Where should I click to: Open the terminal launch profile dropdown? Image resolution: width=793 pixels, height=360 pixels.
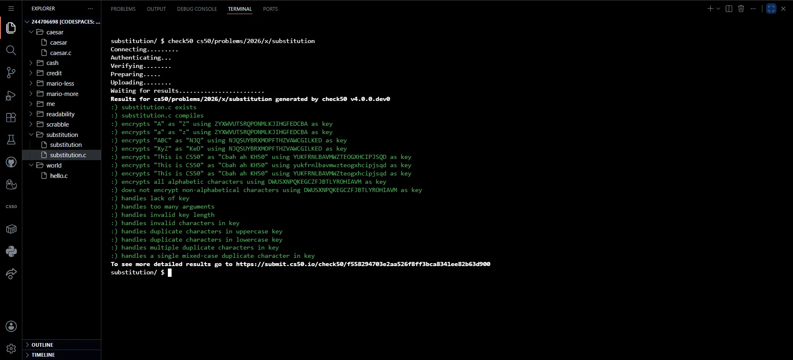(x=718, y=8)
